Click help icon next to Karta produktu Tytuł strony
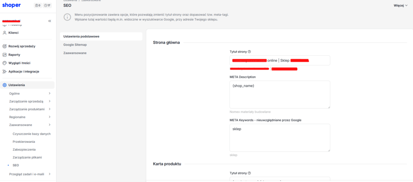The height and width of the screenshot is (182, 413). 249,173
